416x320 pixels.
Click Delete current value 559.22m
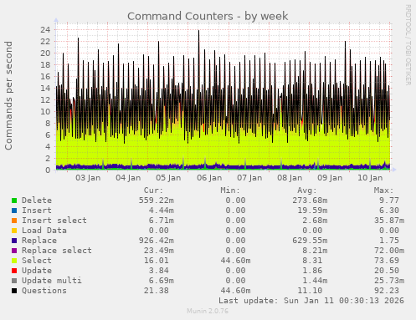[157, 201]
